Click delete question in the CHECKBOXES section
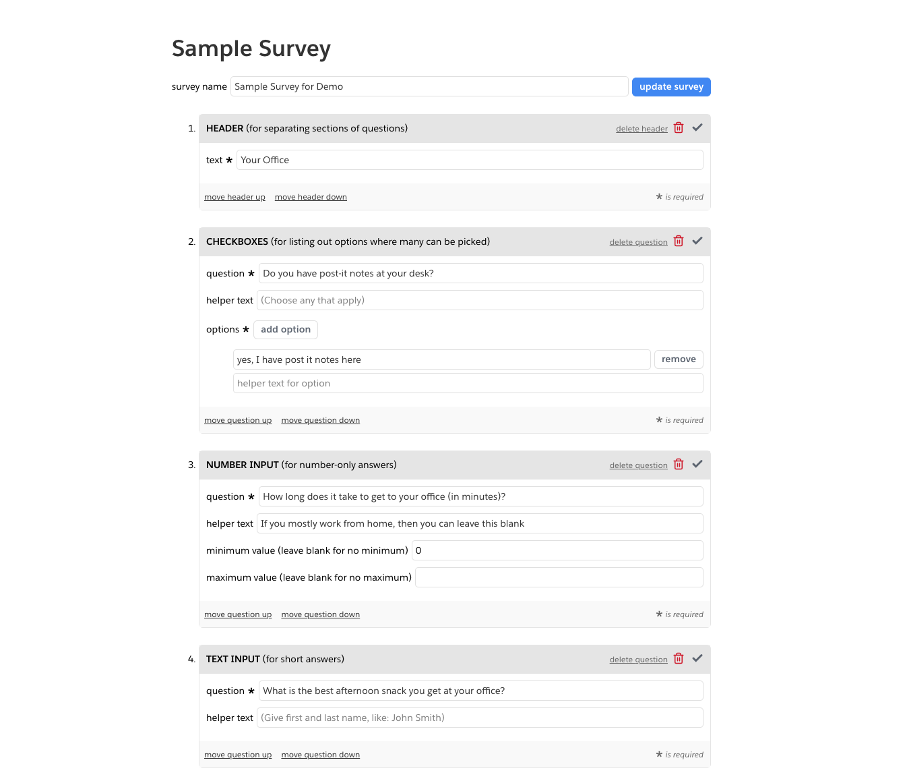Screen dimensions: 907x783 click(x=638, y=241)
